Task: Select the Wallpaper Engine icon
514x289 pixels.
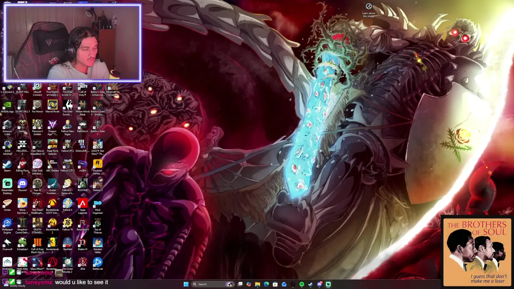Action: click(x=7, y=226)
